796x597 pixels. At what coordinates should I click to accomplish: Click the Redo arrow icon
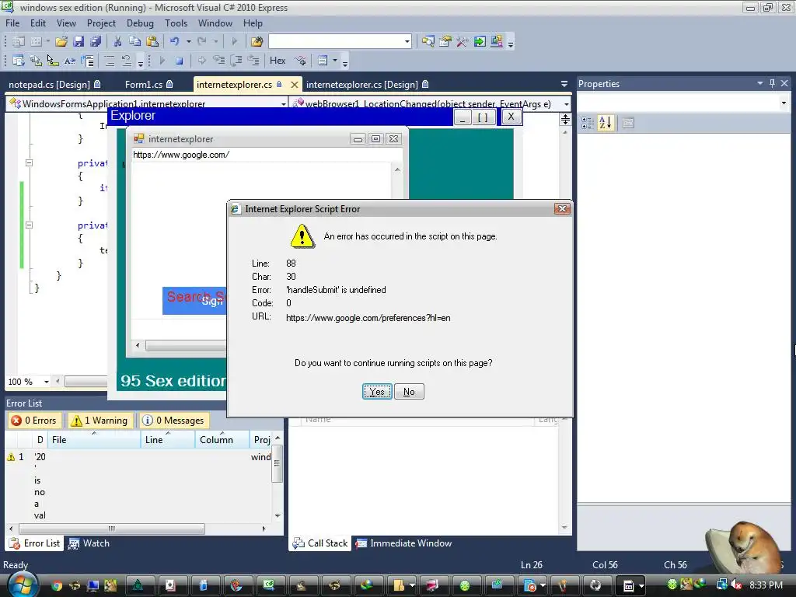(202, 42)
